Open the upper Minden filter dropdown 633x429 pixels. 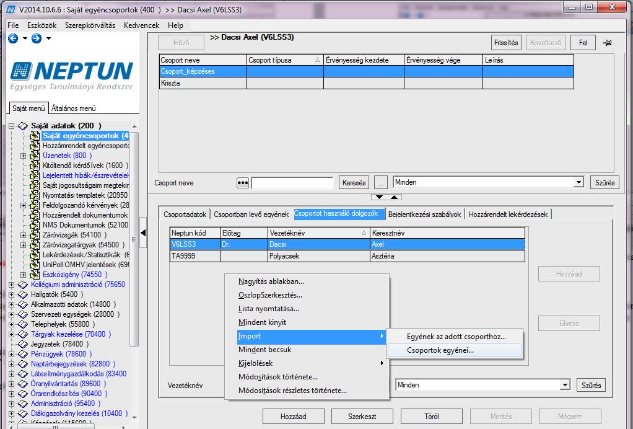click(x=578, y=182)
